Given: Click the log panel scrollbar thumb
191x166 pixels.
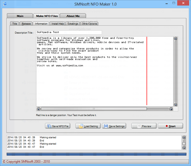Looking at the screenshot, I should tap(184, 143).
